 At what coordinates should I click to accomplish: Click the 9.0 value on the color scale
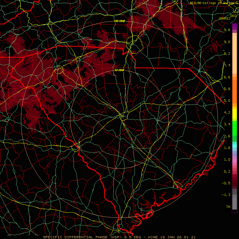227,42
